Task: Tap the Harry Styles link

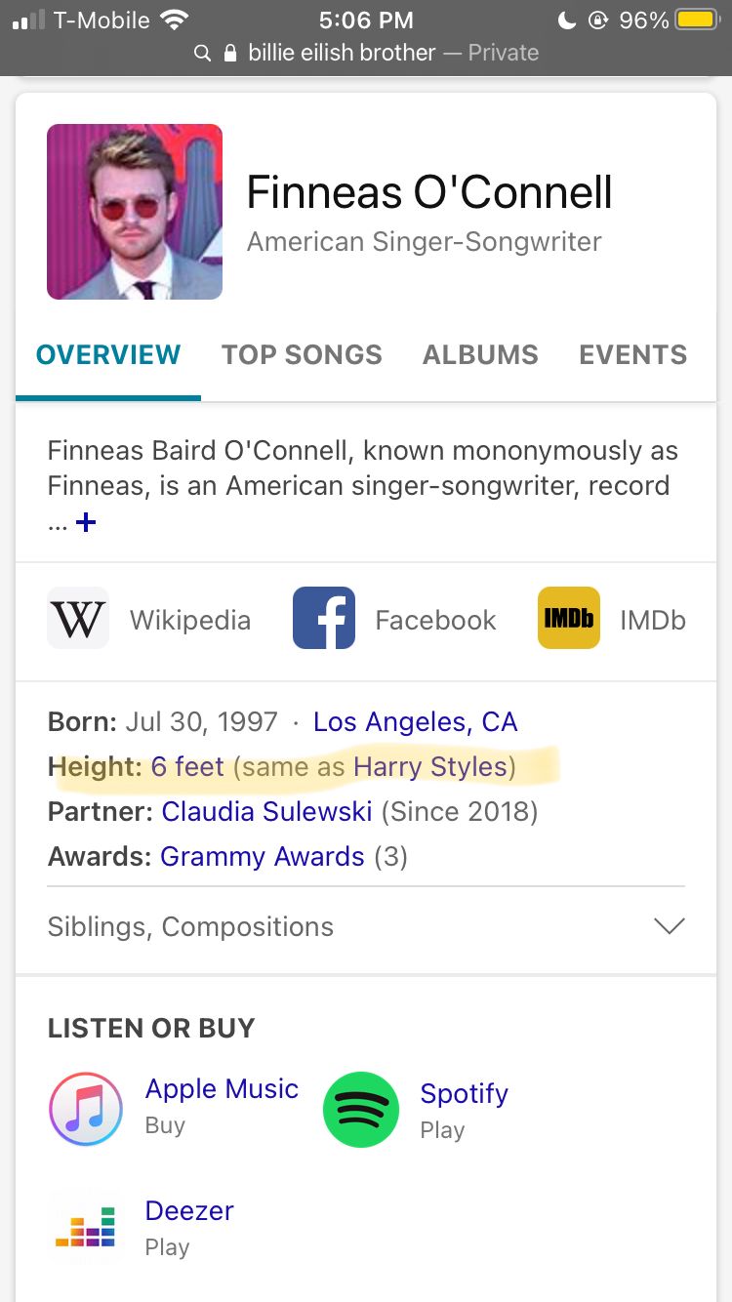Action: (430, 767)
